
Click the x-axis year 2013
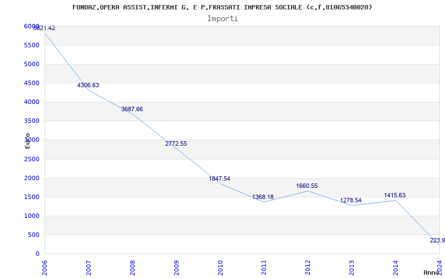(352, 267)
